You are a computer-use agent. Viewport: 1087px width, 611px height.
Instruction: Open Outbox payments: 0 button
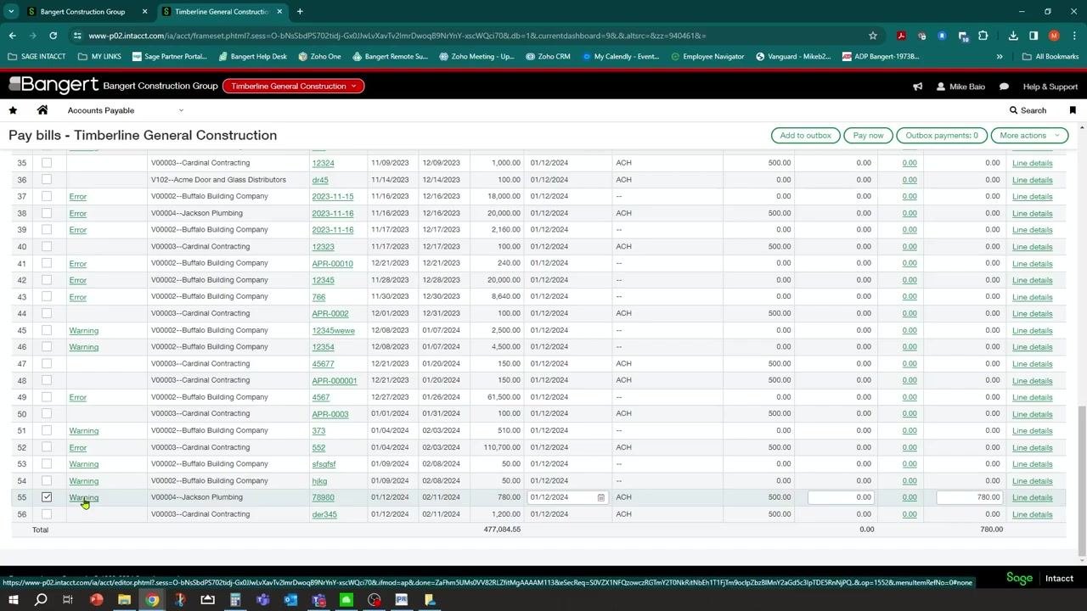click(941, 135)
